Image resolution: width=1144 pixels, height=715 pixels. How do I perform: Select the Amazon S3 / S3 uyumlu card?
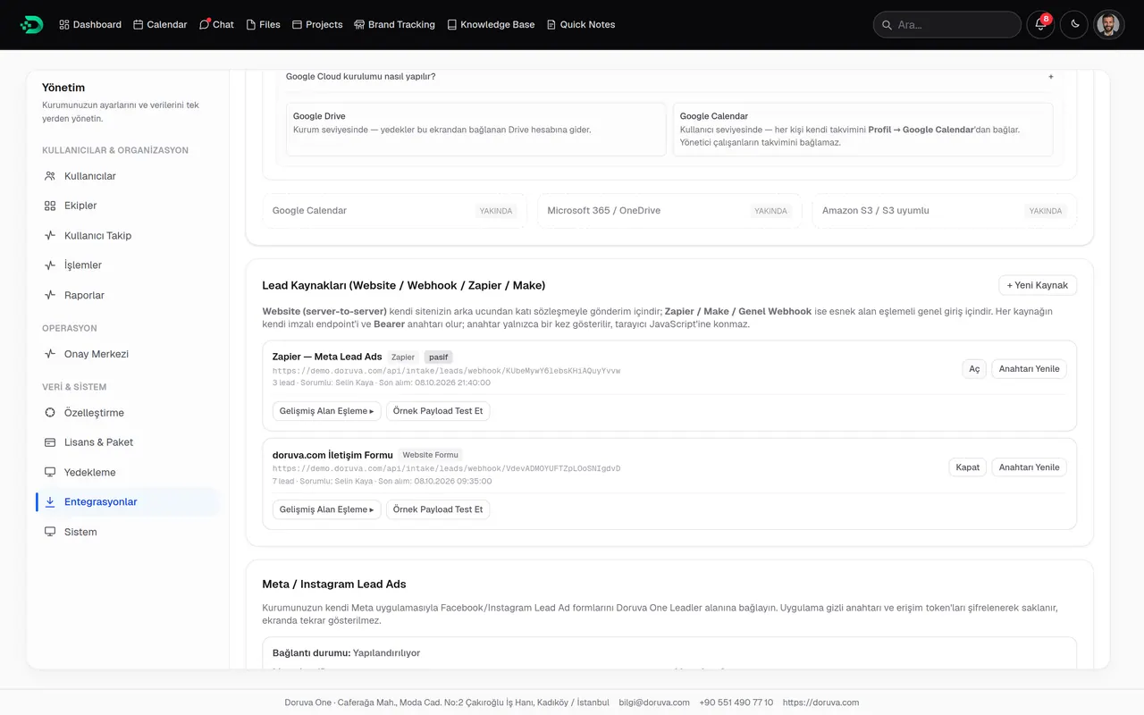pos(945,211)
